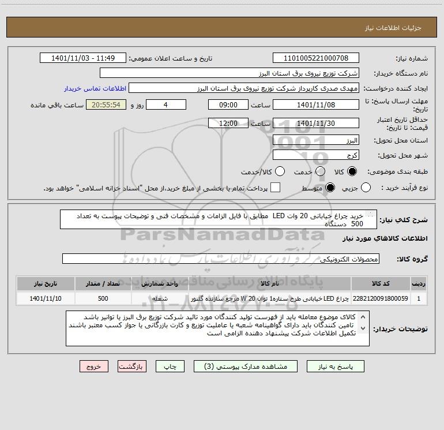Click row number 1 cell
Image resolution: width=444 pixels, height=430 pixels.
[x=419, y=298]
